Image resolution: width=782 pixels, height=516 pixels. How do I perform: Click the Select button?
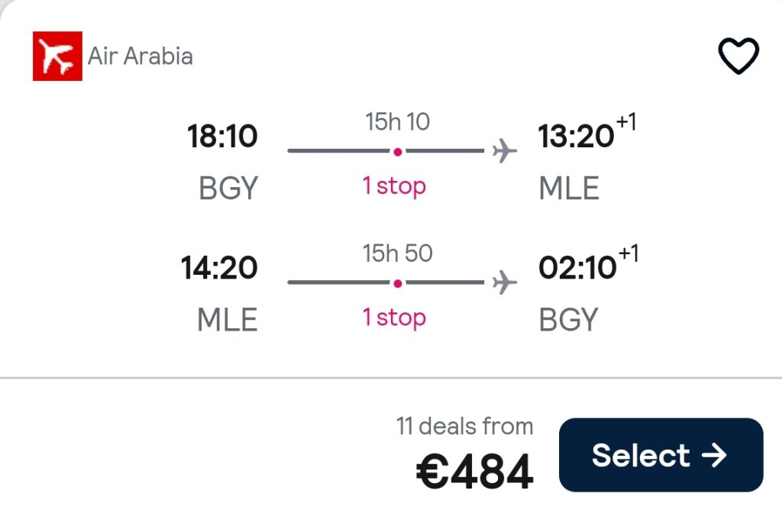[x=661, y=455]
